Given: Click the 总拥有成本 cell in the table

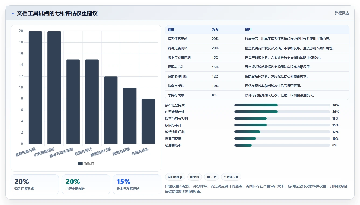Looking at the screenshot, I should [176, 95].
